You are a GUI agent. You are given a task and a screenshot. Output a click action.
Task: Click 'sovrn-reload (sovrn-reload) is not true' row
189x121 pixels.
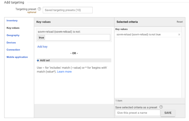(x=148, y=35)
